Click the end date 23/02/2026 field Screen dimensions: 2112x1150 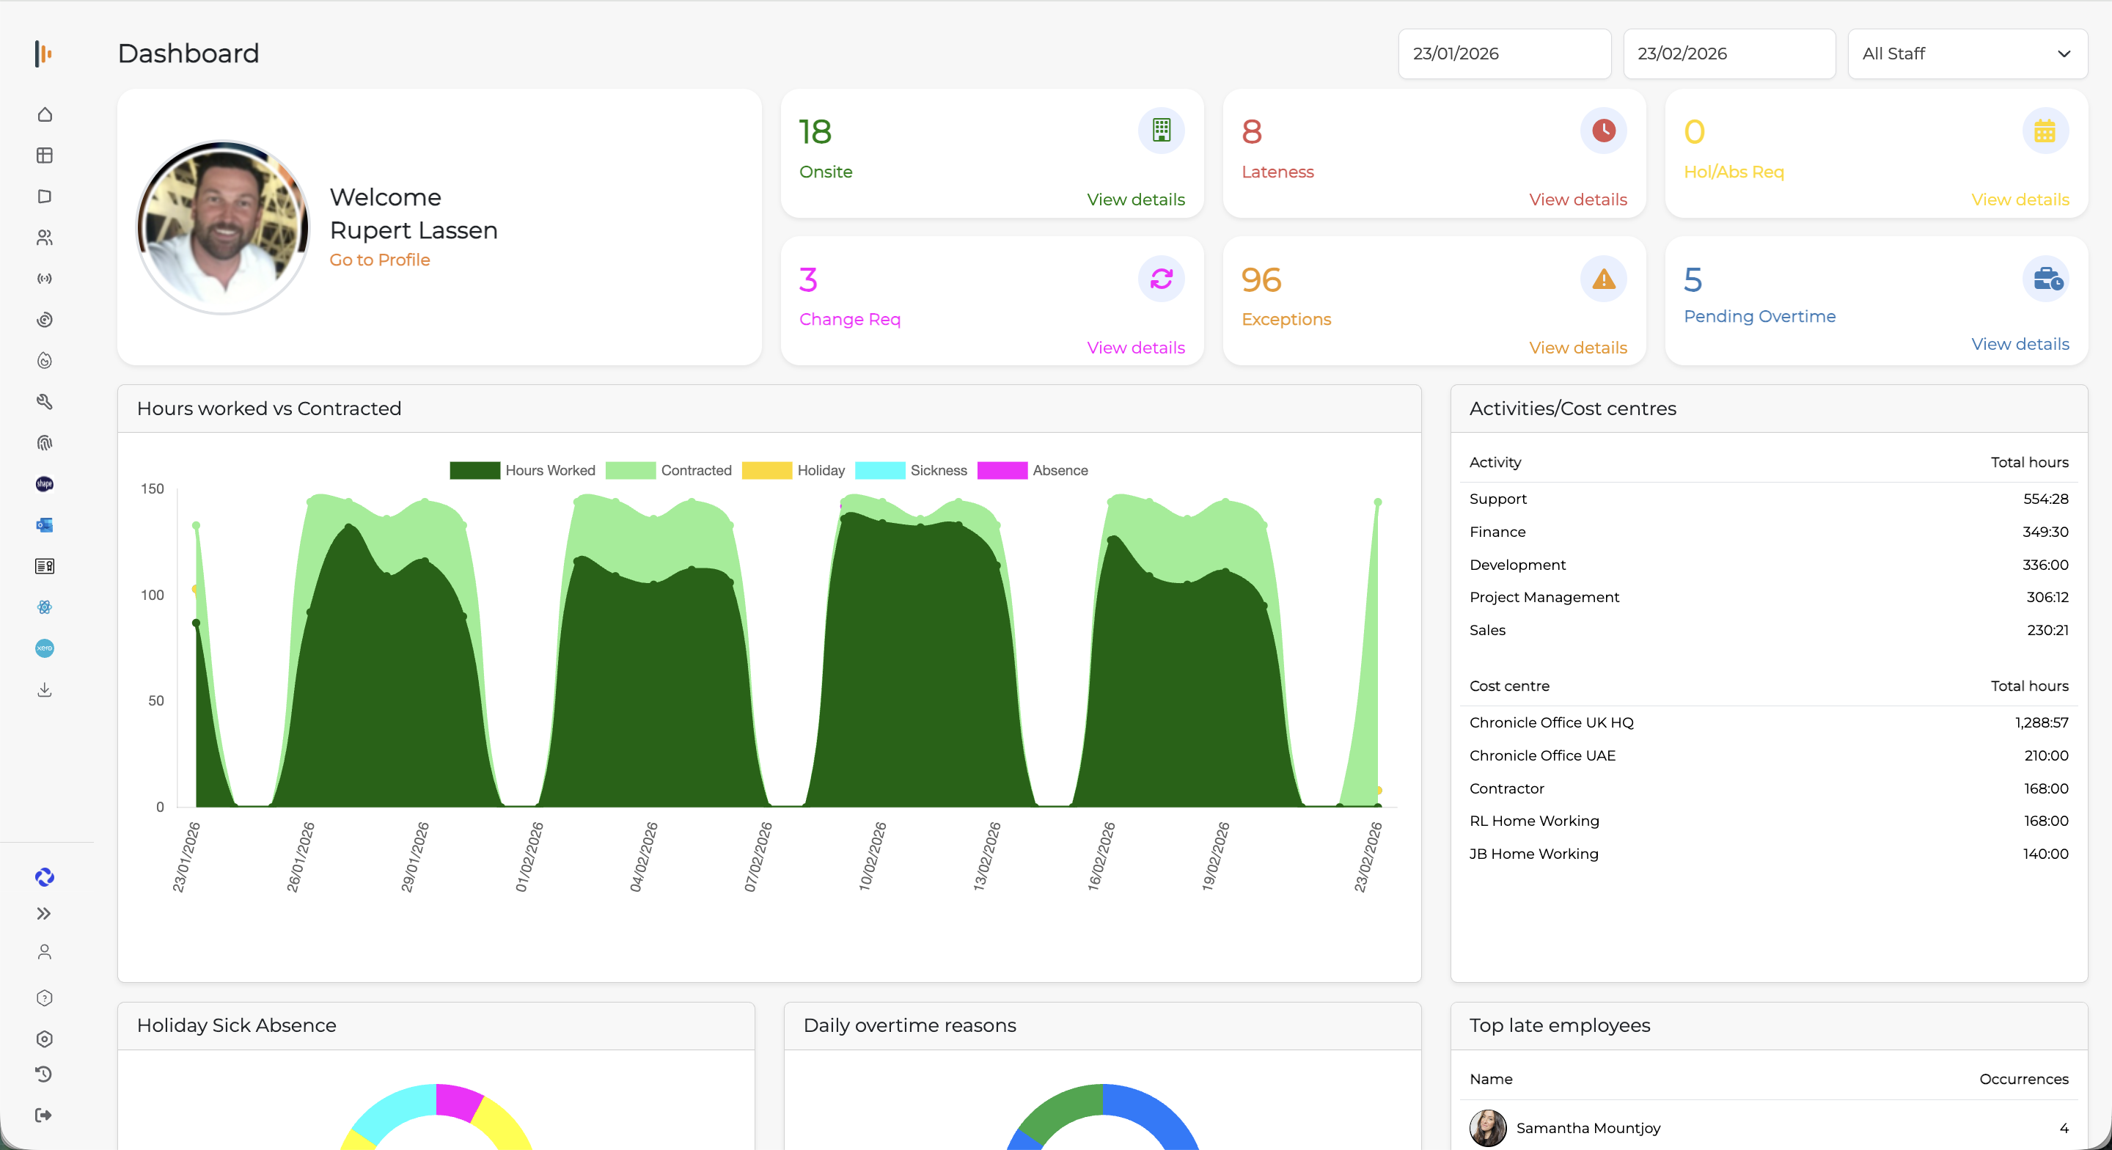1728,54
